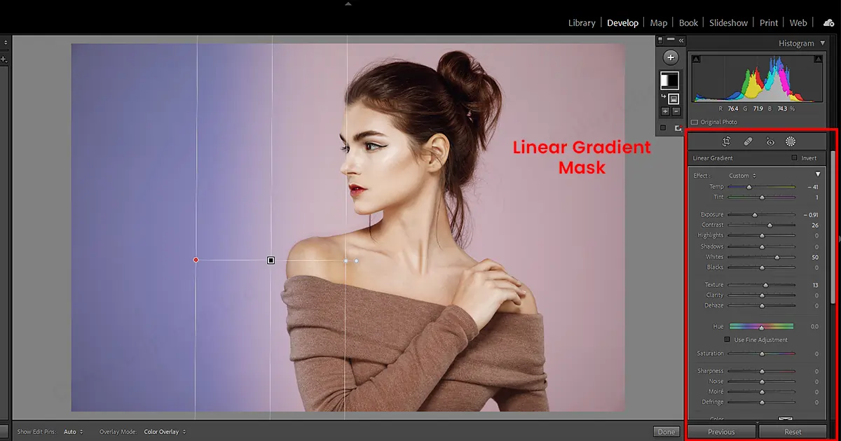Switch to the Library module
Viewport: 841px width, 441px height.
coord(582,22)
